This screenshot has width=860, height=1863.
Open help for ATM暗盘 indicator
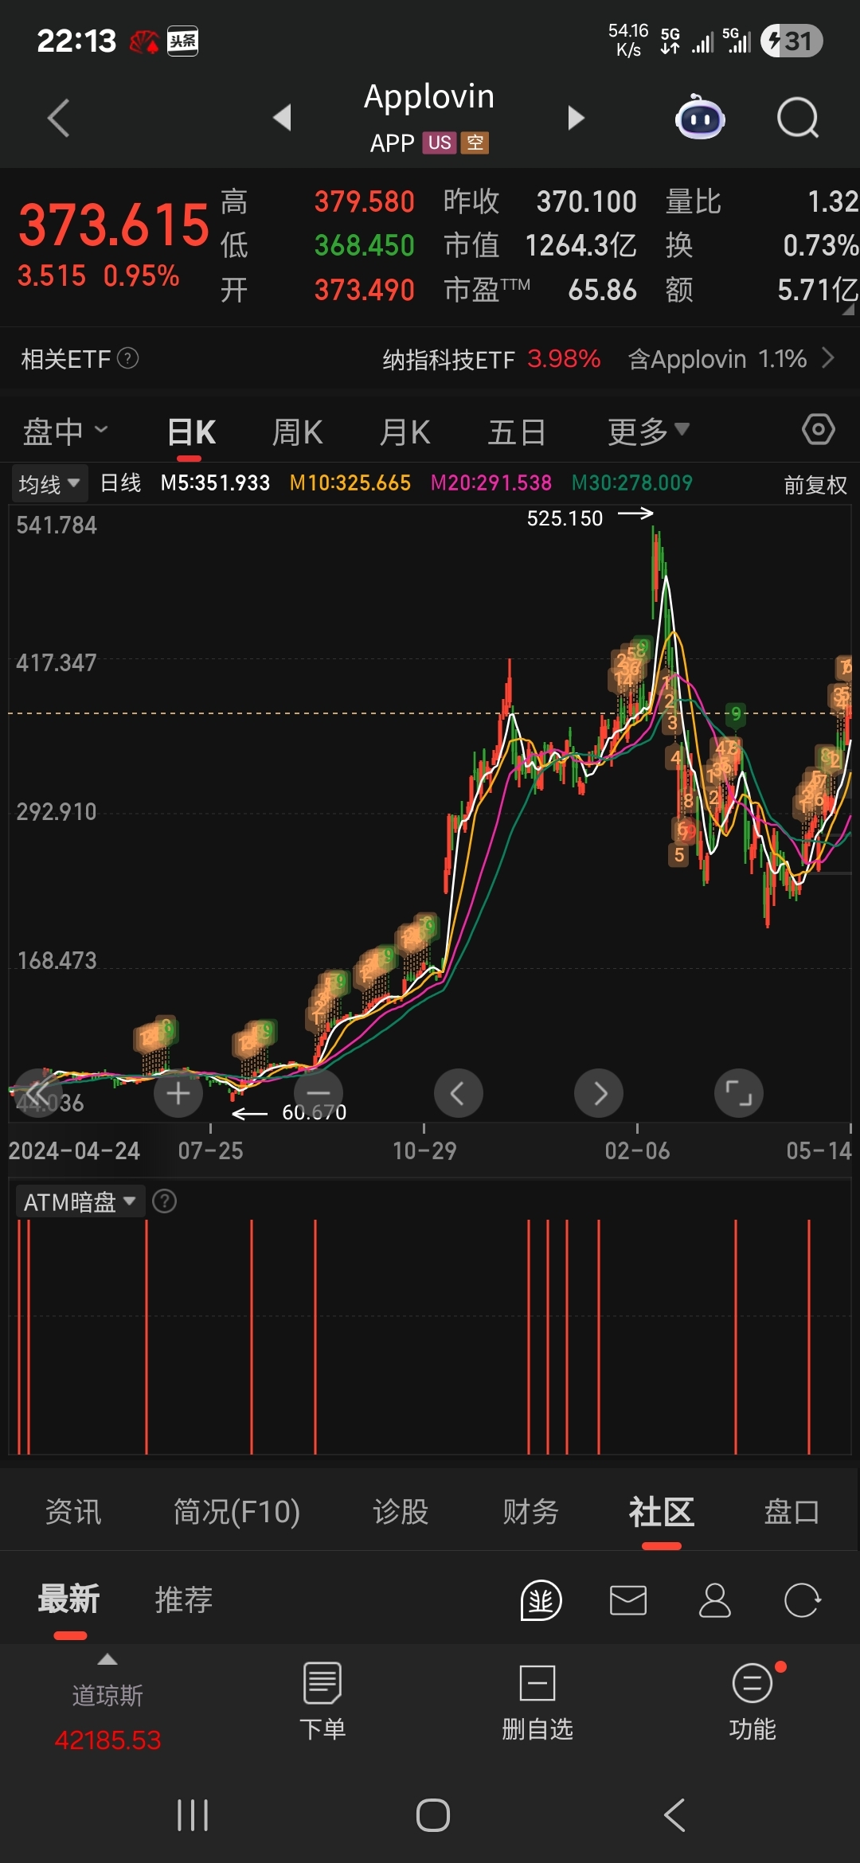[164, 1201]
